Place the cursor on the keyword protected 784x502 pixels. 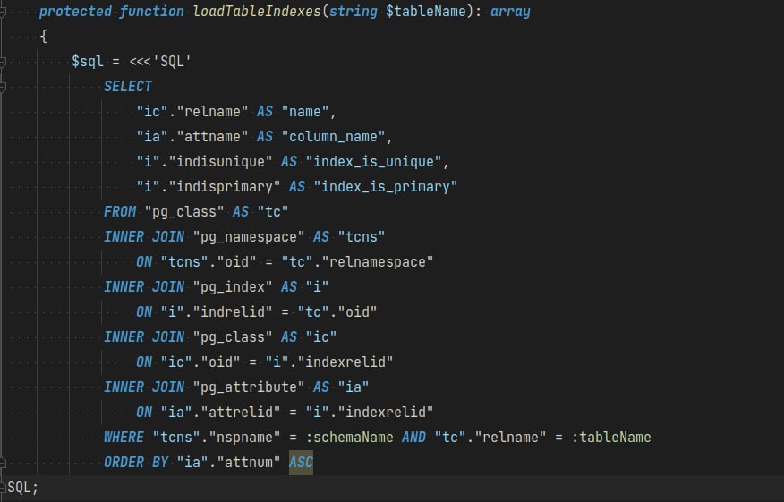pos(75,12)
